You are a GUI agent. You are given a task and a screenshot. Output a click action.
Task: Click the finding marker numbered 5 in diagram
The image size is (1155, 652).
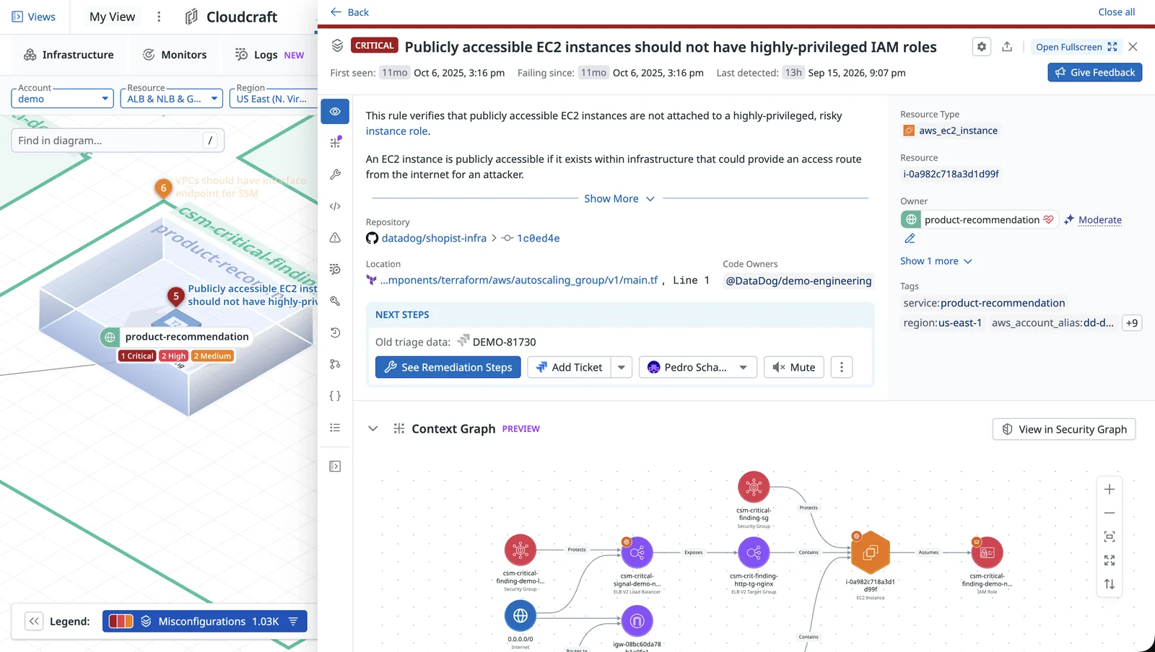(x=175, y=296)
